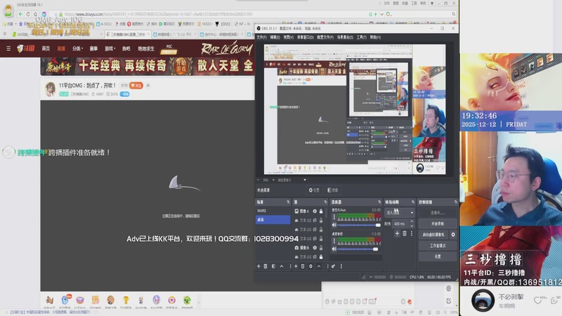Share the stream using arrow icon beside 关注
Image resolution: width=562 pixels, height=316 pixels.
click(x=148, y=85)
